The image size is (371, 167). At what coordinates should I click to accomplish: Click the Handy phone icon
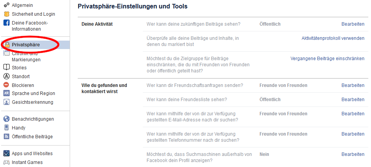(6, 128)
